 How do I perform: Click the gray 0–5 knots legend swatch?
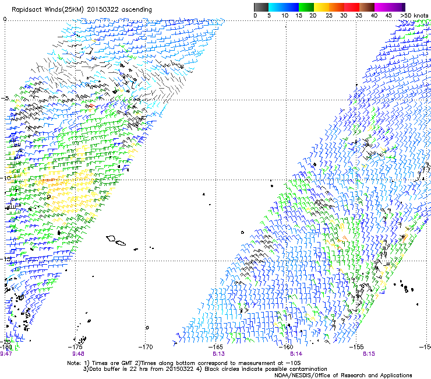tap(261, 7)
